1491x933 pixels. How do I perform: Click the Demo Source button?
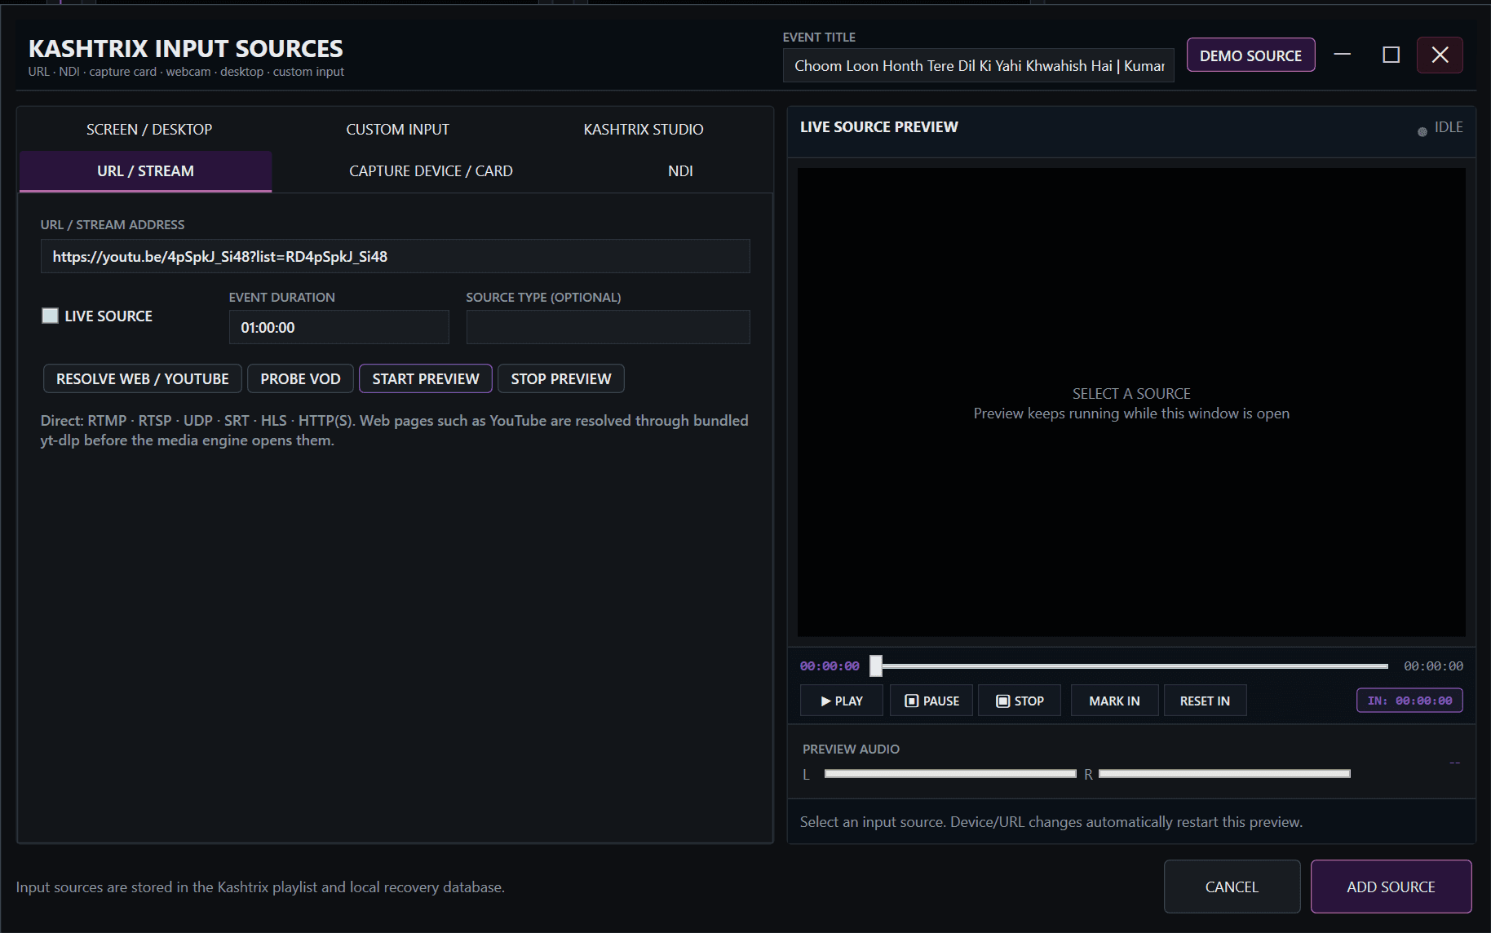(x=1250, y=55)
